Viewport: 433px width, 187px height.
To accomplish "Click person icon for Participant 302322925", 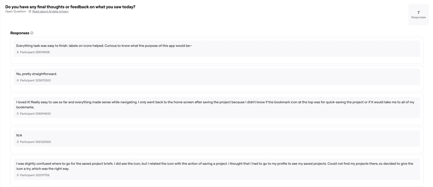I will [18, 142].
